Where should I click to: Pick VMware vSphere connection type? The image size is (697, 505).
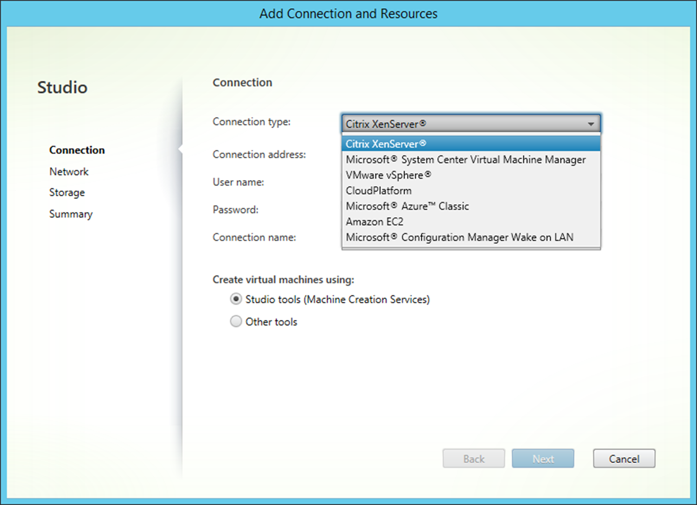pos(471,175)
